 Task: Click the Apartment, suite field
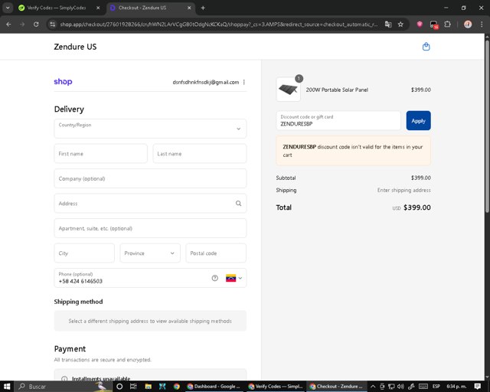(x=150, y=228)
